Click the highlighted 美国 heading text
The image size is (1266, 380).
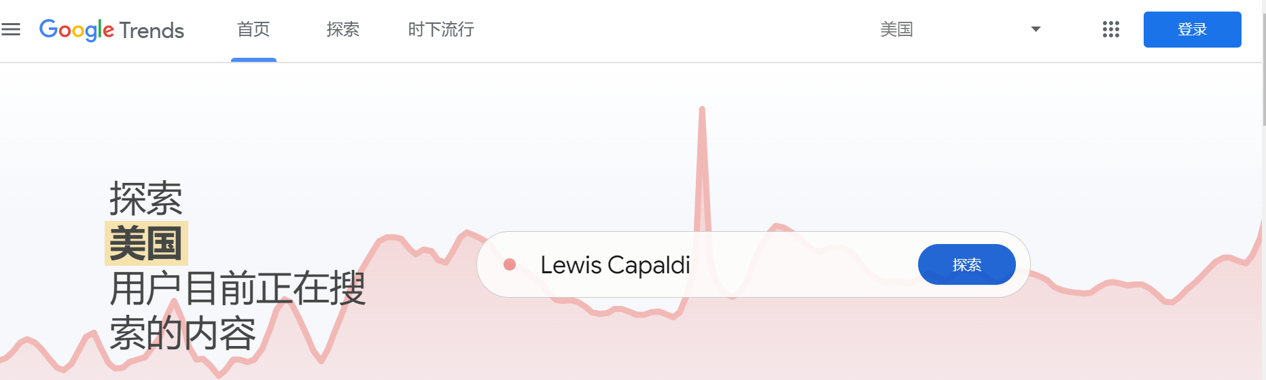point(146,243)
